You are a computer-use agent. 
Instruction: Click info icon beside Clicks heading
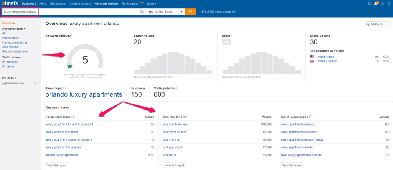[x=231, y=36]
